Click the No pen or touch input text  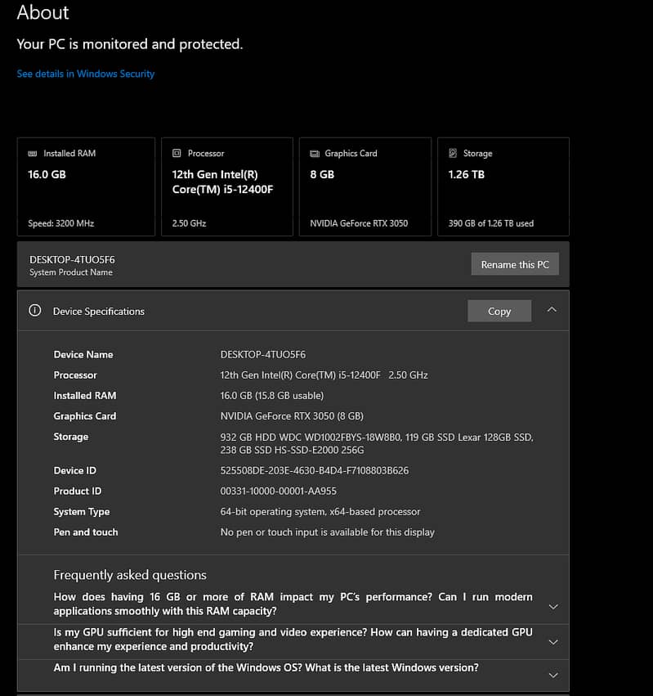pyautogui.click(x=328, y=532)
